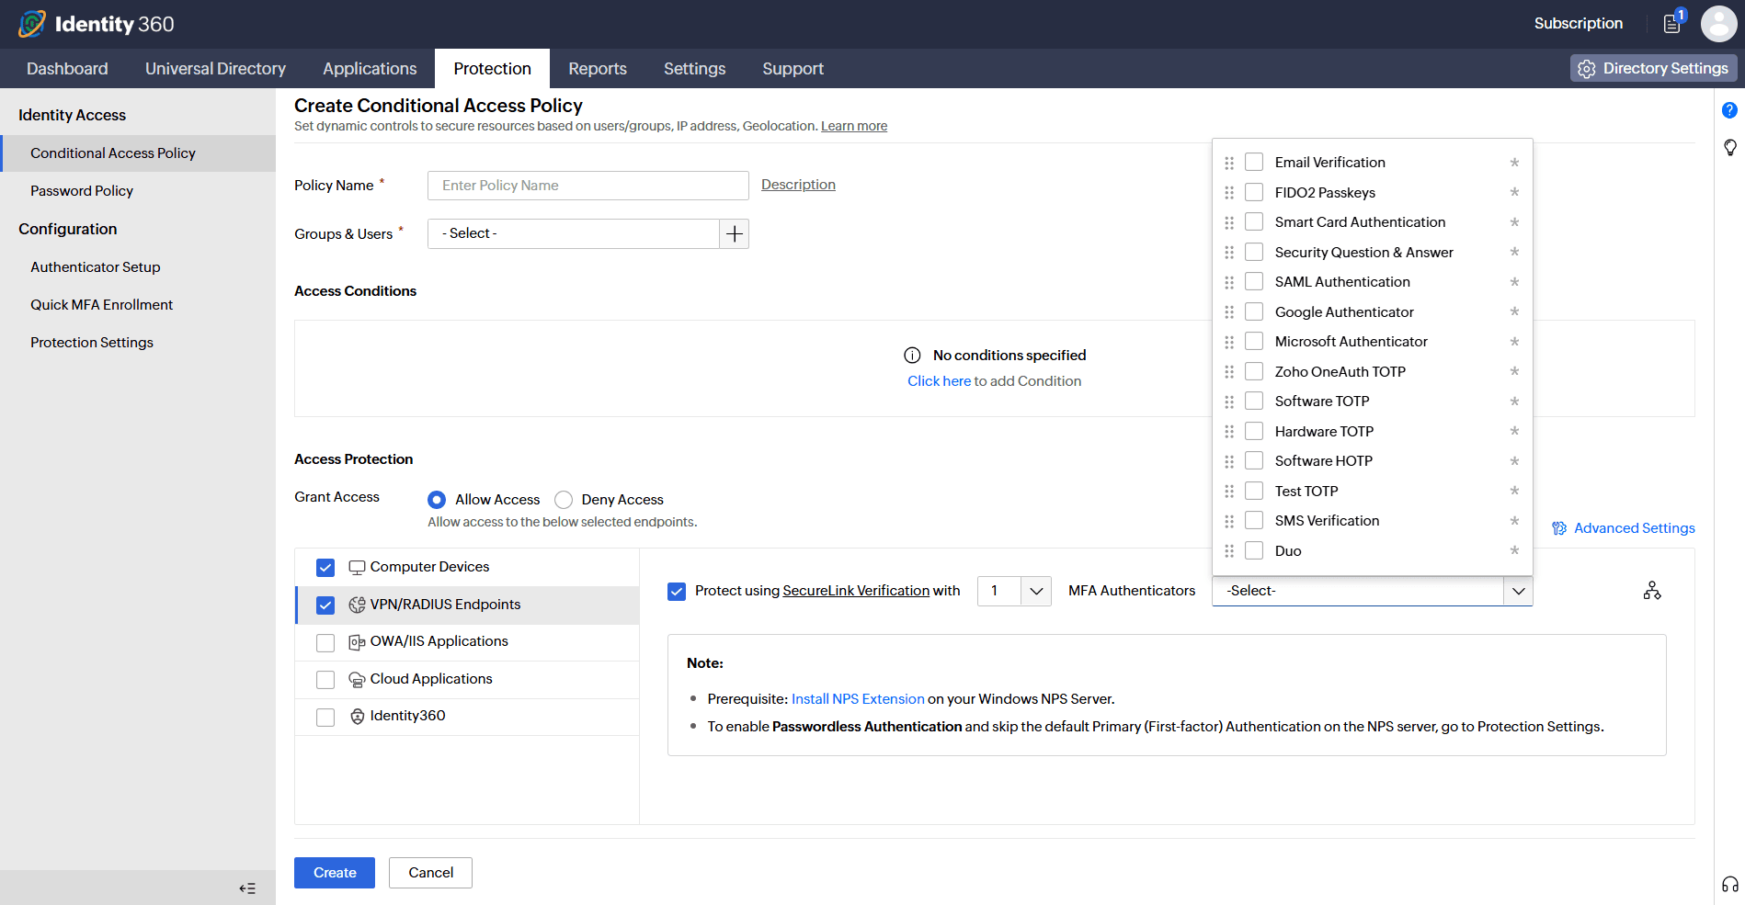Collapse the left sidebar
Image resolution: width=1745 pixels, height=905 pixels.
click(247, 888)
